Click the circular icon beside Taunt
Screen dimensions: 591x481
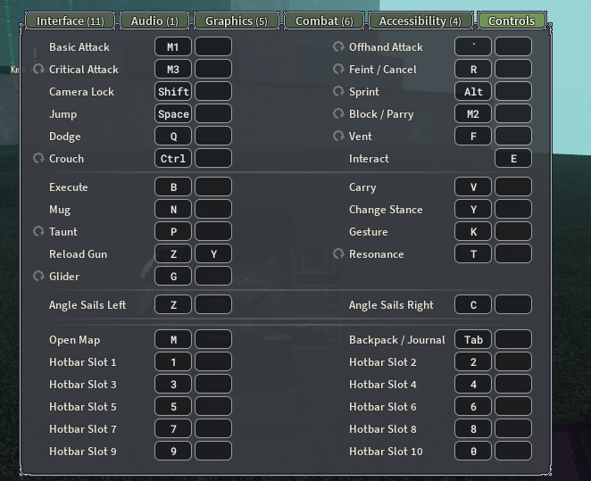[x=38, y=232]
